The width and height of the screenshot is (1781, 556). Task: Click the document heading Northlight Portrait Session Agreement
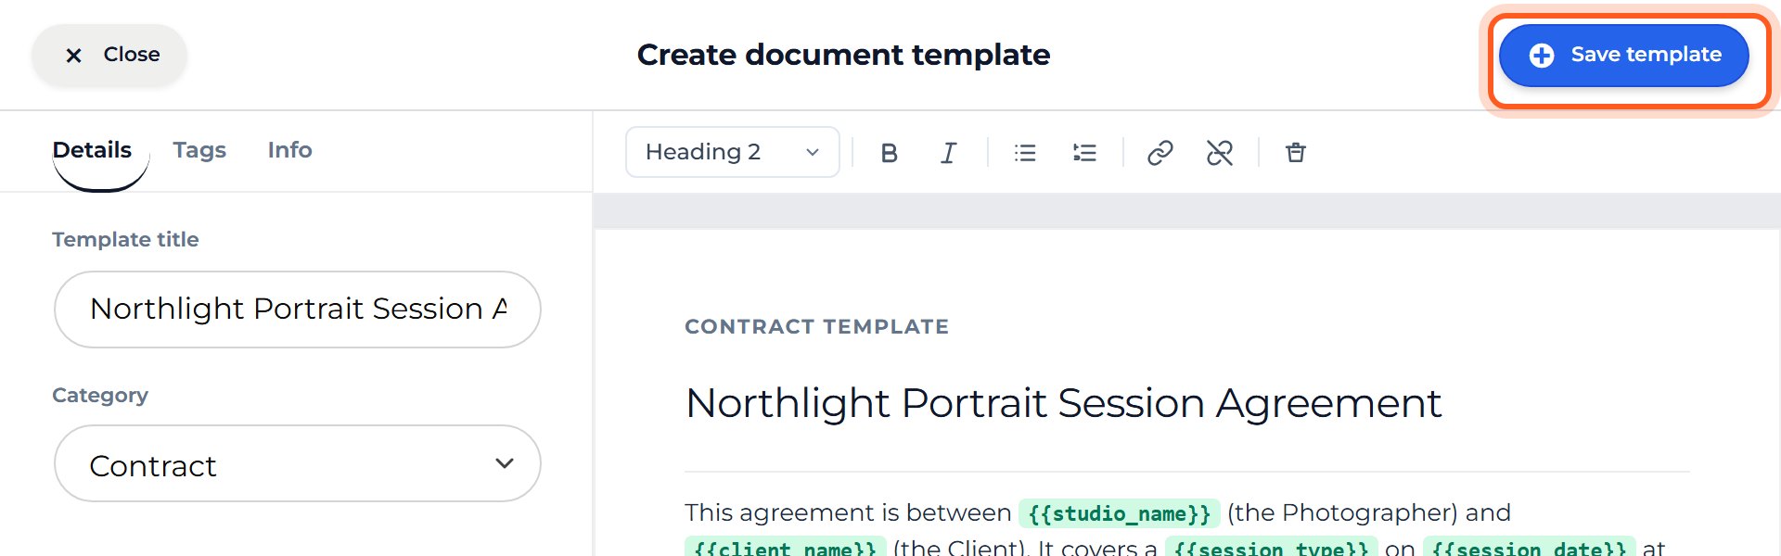(1063, 403)
